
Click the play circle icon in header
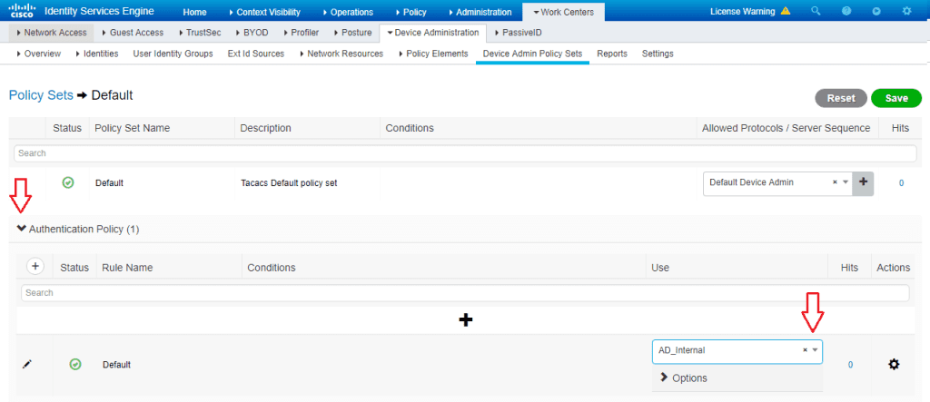pos(876,12)
